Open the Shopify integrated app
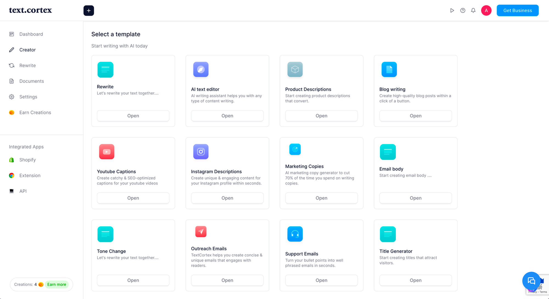Image resolution: width=549 pixels, height=299 pixels. tap(28, 160)
